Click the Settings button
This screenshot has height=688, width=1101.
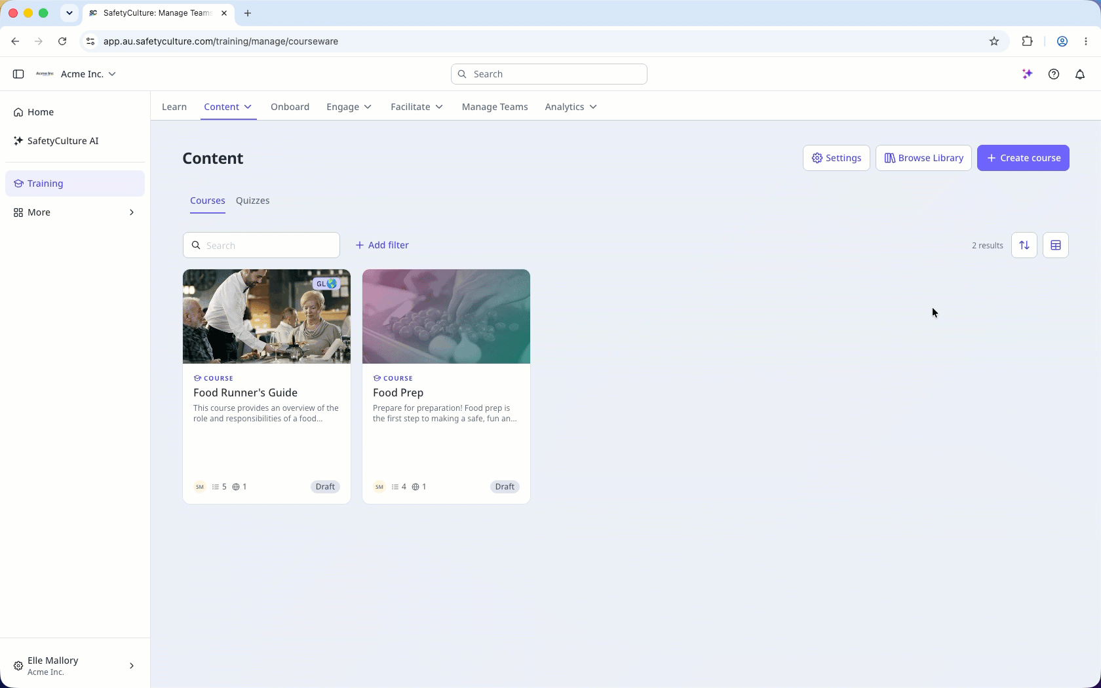(836, 158)
